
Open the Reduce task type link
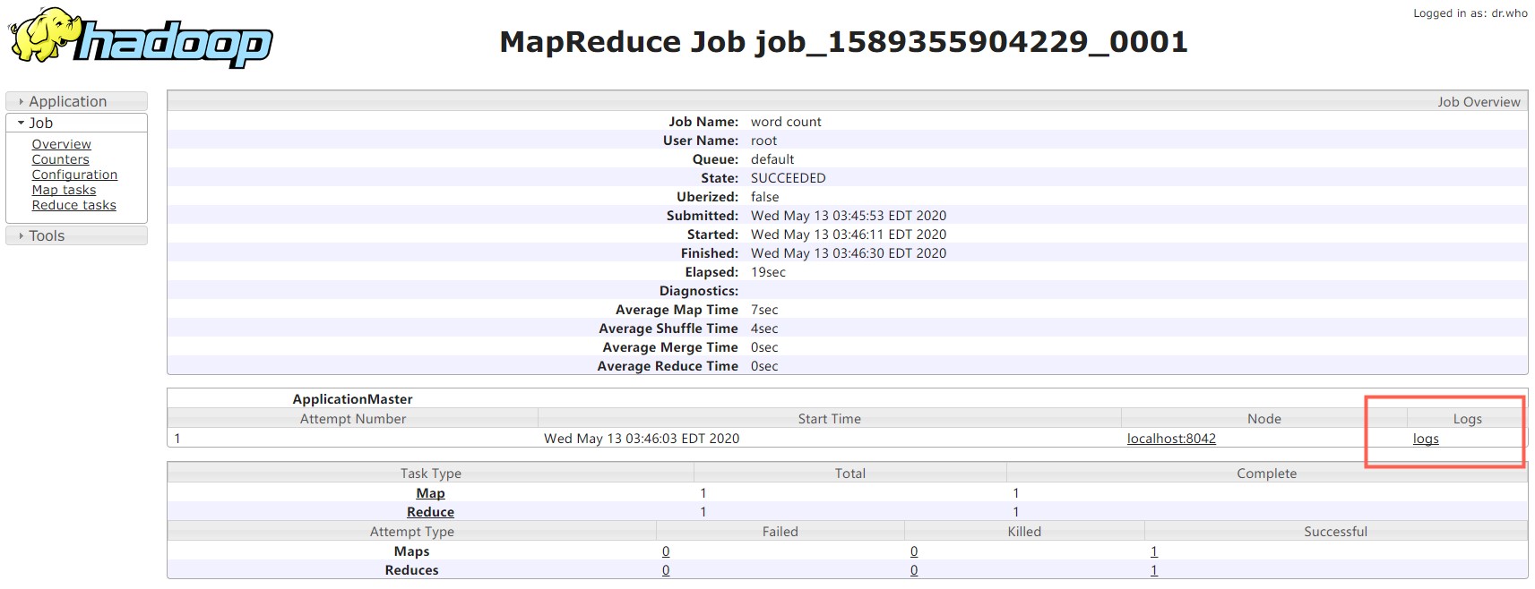(430, 512)
